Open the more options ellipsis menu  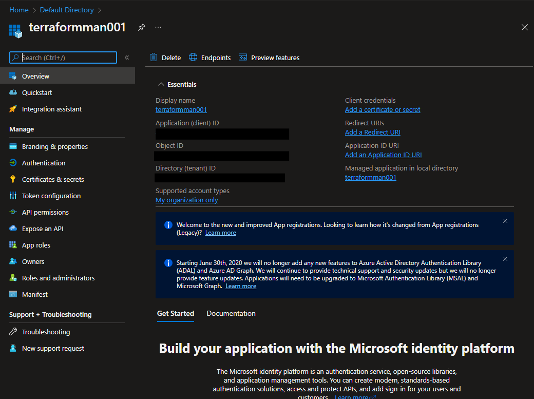coord(158,27)
